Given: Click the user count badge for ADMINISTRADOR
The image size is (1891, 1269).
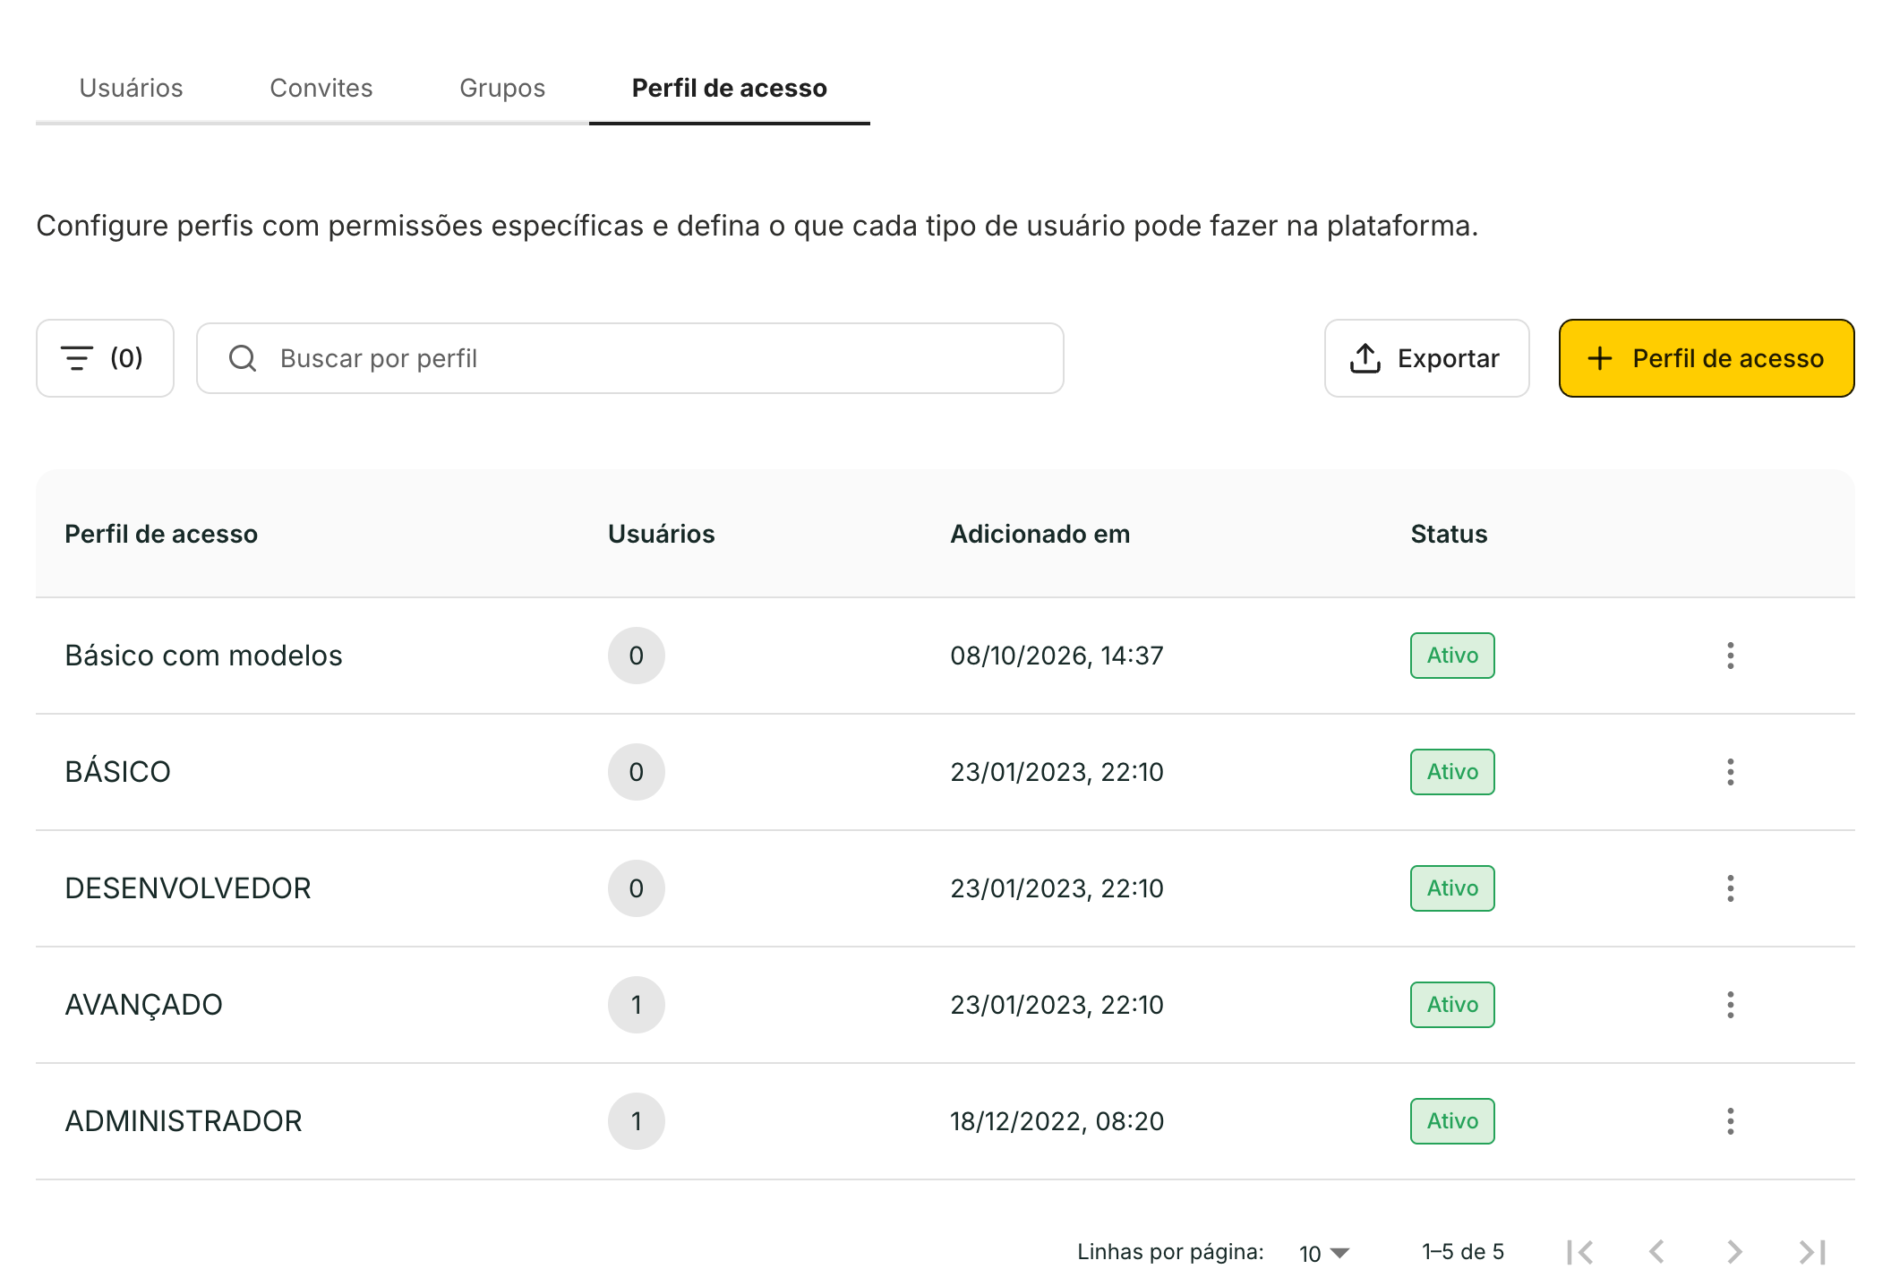Looking at the screenshot, I should pos(637,1121).
